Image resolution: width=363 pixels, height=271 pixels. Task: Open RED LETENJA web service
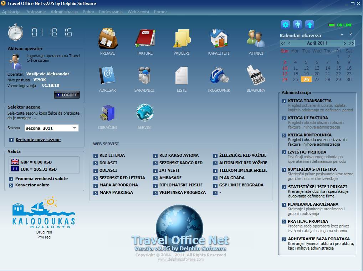pos(112,155)
